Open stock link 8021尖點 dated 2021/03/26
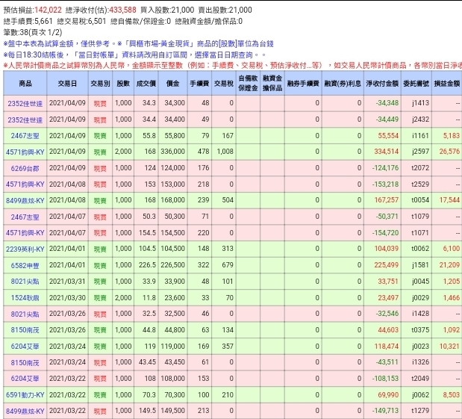The height and width of the screenshot is (419, 462). pyautogui.click(x=25, y=314)
